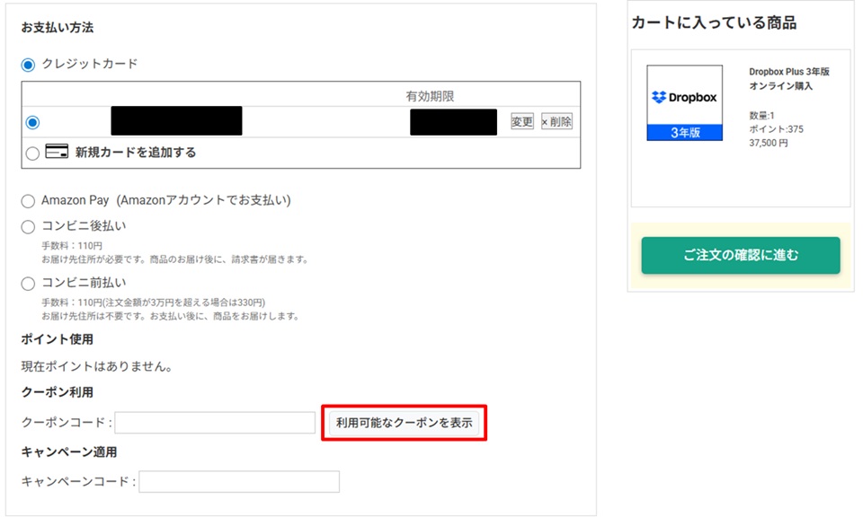This screenshot has height=526, width=863.
Task: Choose the 新規カードを追加する radio option
Action: tap(33, 153)
